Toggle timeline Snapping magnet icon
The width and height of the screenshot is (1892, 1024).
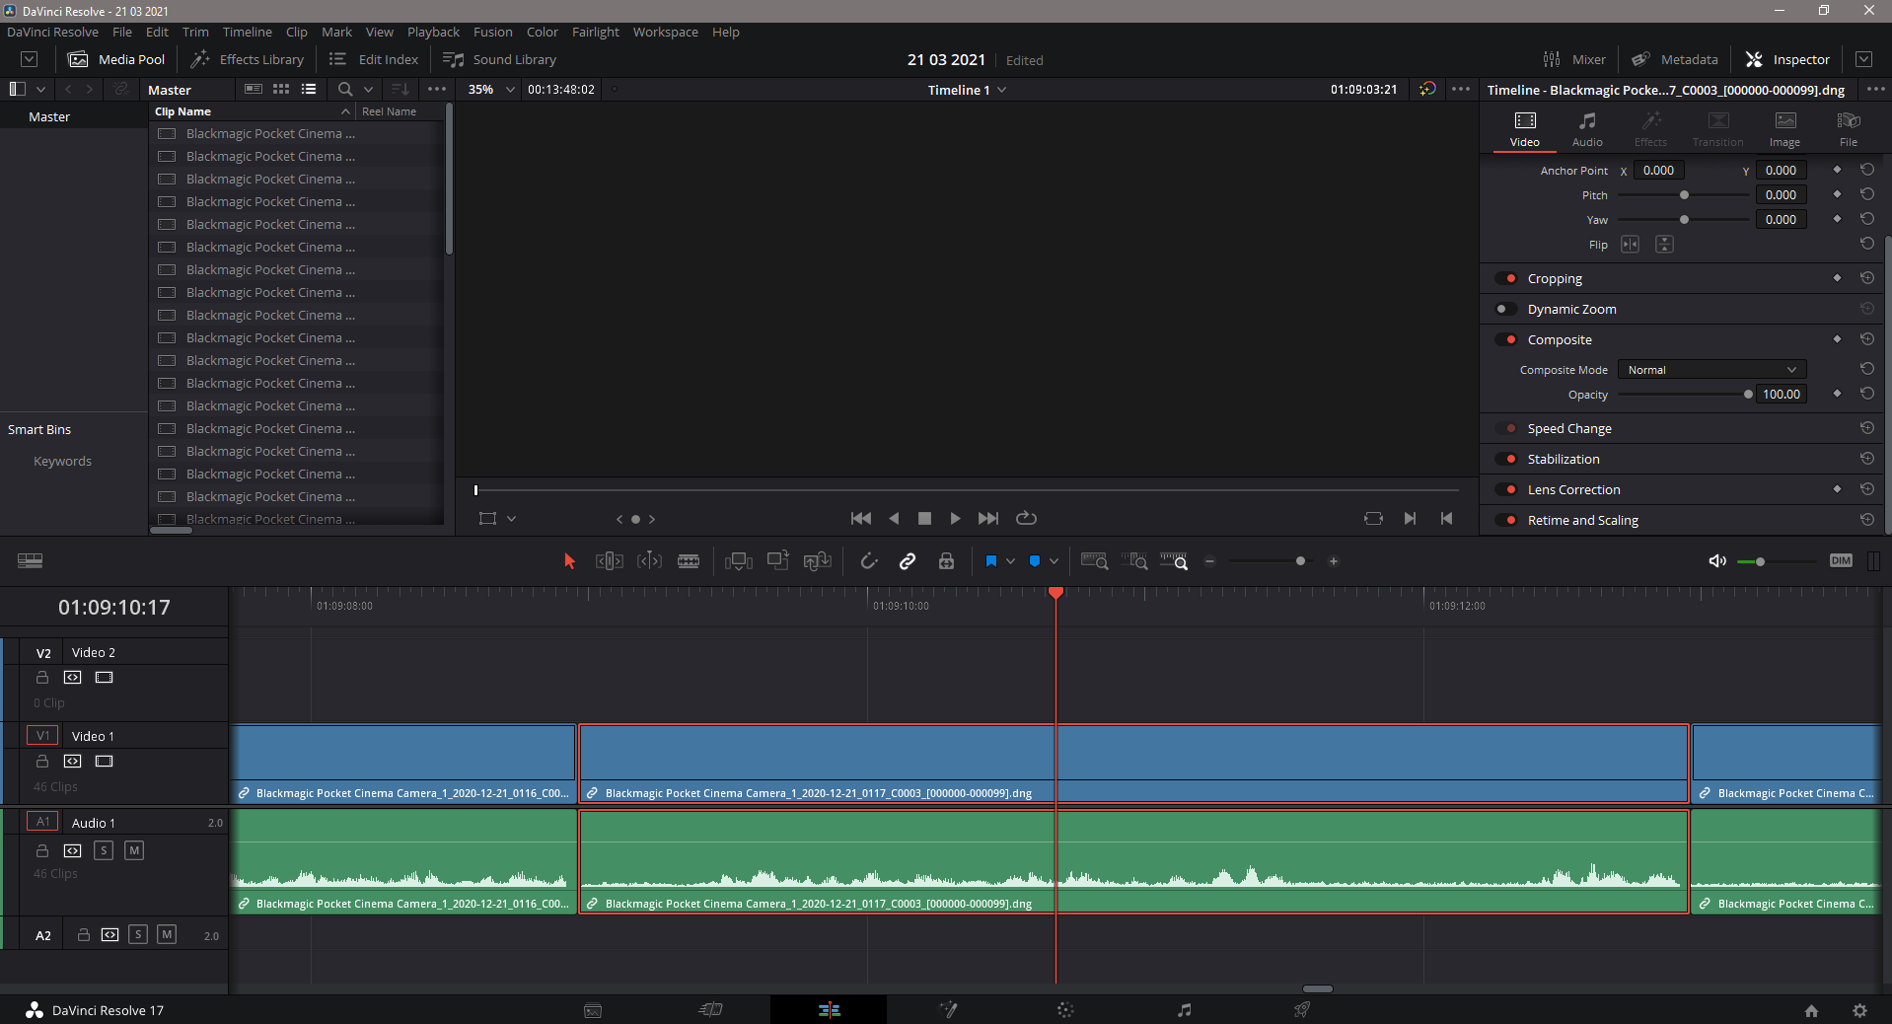pos(868,561)
